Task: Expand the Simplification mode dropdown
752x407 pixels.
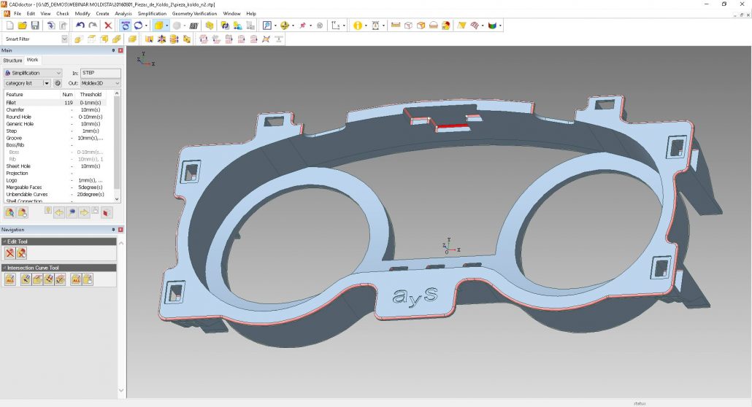Action: (33, 73)
